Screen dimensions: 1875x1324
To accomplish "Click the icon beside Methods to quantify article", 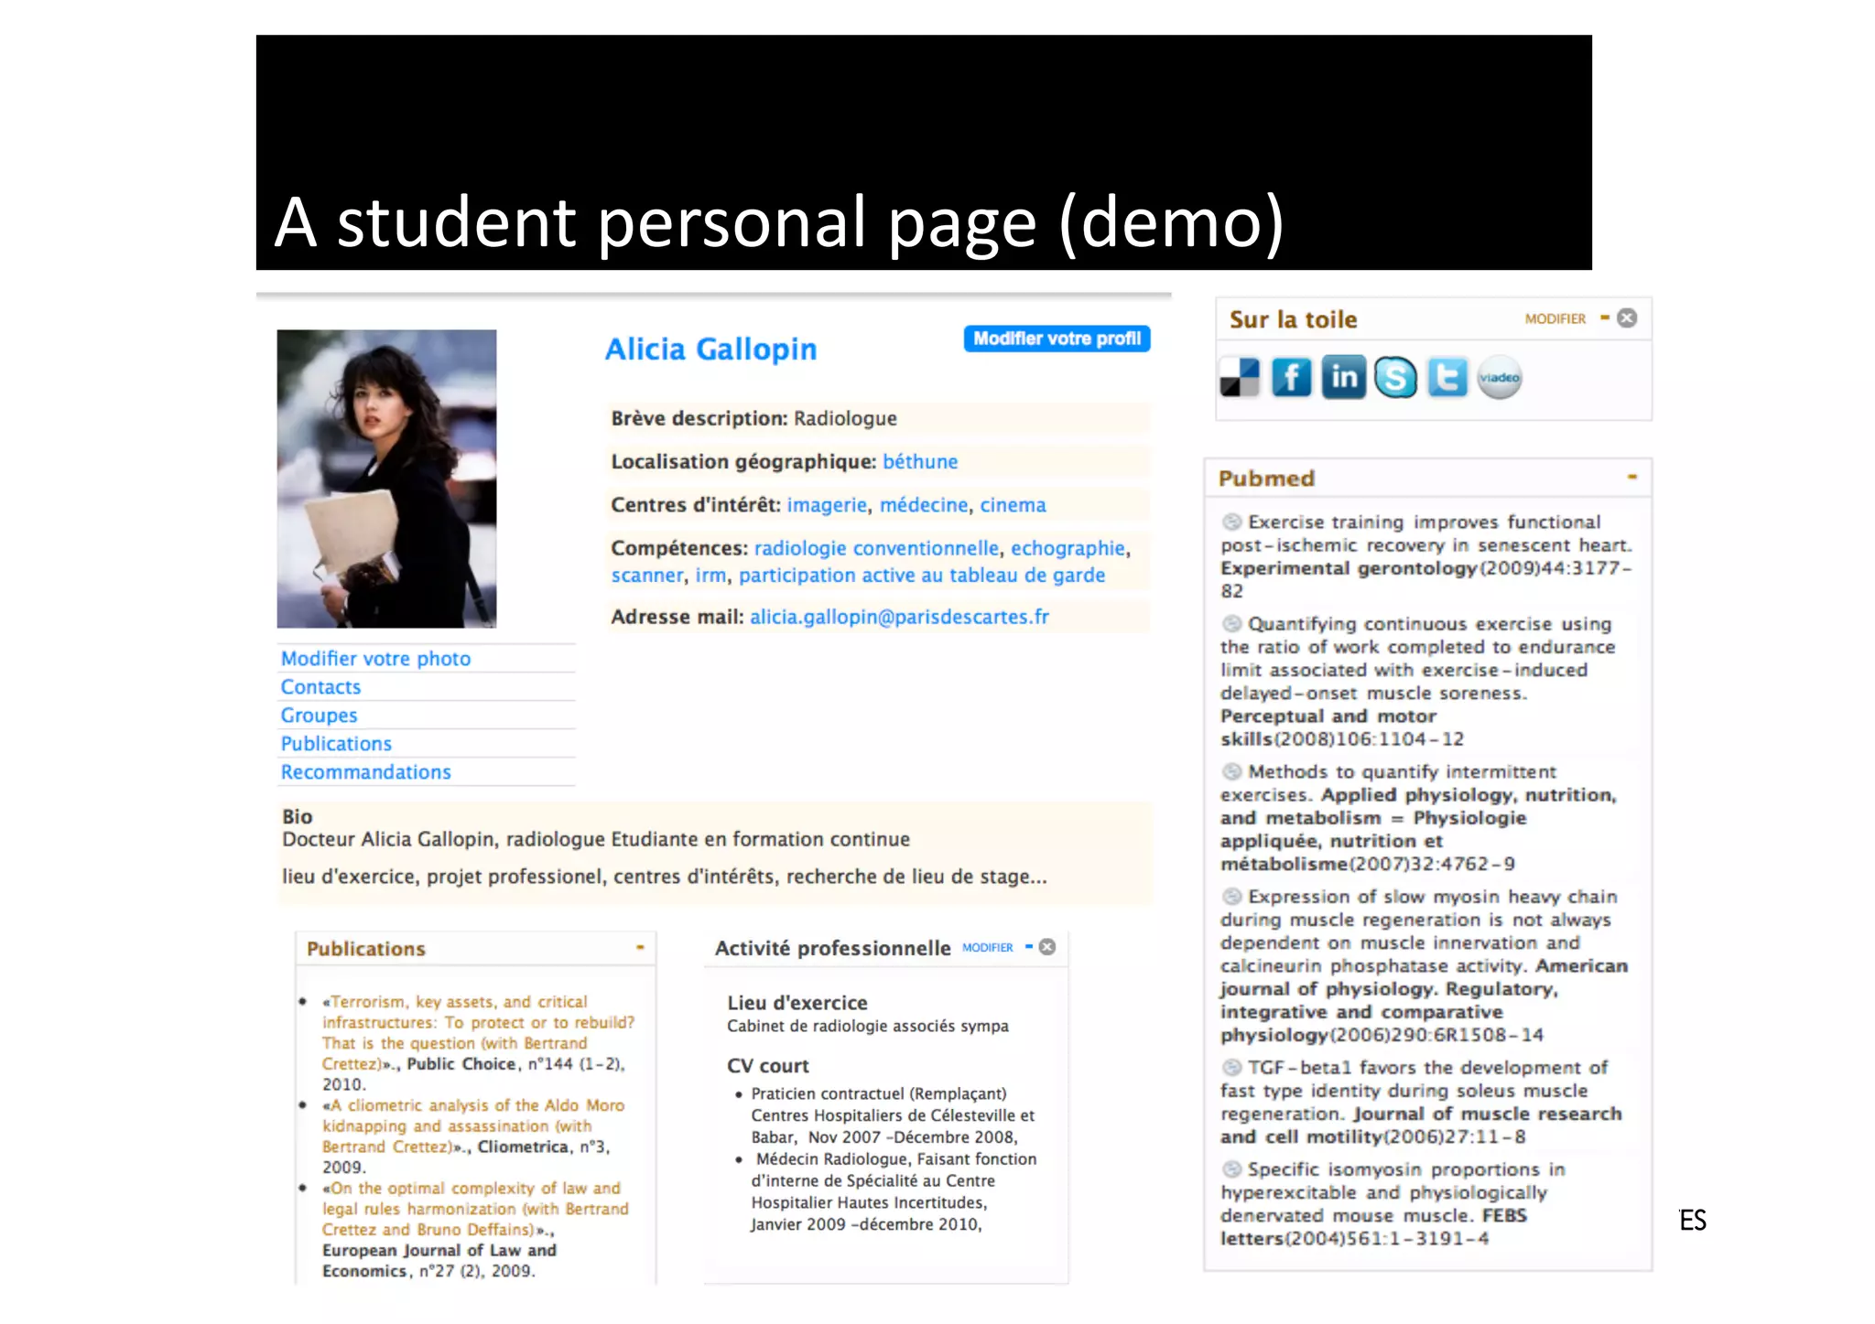I will 1231,771.
